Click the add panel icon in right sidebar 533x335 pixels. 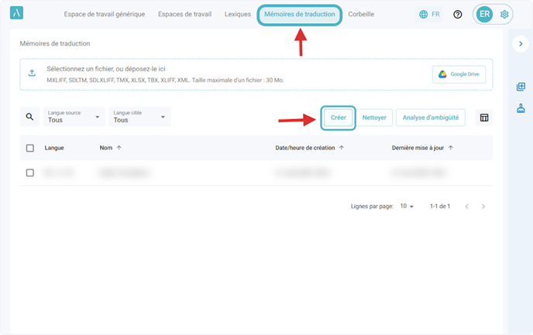coord(521,87)
